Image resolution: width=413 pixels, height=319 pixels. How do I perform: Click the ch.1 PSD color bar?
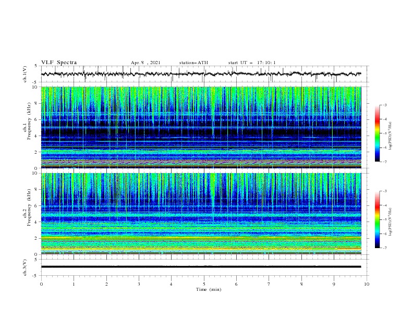tap(378, 133)
